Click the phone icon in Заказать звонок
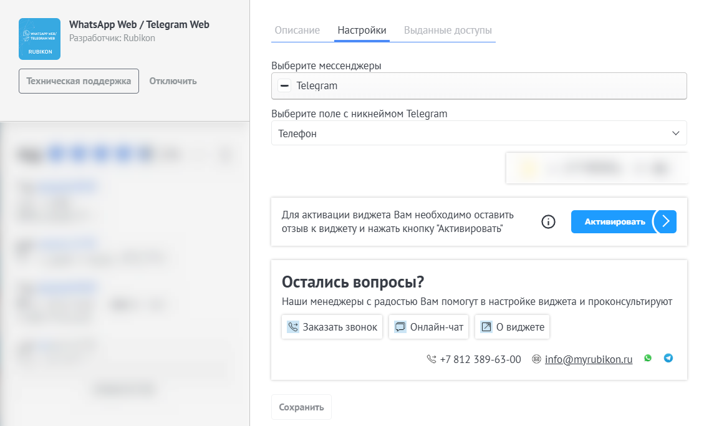 tap(292, 327)
